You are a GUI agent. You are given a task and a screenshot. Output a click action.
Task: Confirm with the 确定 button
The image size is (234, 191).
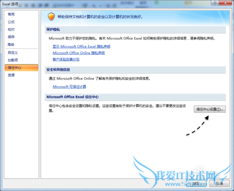coord(197,184)
